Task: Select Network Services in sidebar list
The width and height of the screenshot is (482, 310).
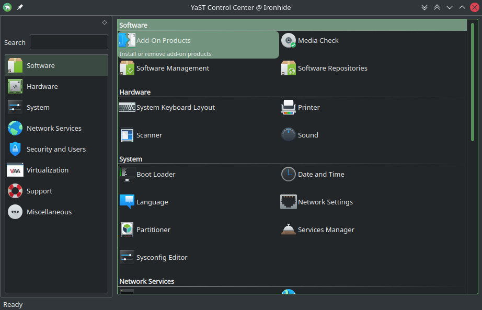Action: 56,128
